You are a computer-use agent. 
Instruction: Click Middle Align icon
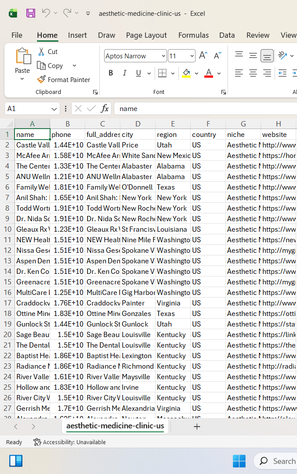pyautogui.click(x=253, y=55)
